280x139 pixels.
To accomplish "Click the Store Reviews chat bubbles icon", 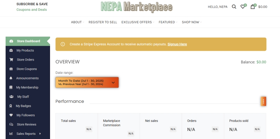I will point(11,124).
